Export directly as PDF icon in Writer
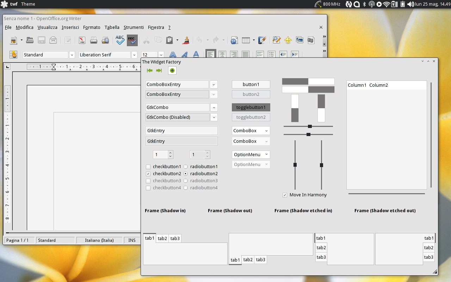The height and width of the screenshot is (282, 451). [82, 40]
